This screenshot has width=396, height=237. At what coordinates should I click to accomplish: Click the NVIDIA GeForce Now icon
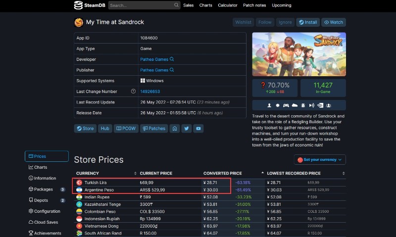(320, 105)
